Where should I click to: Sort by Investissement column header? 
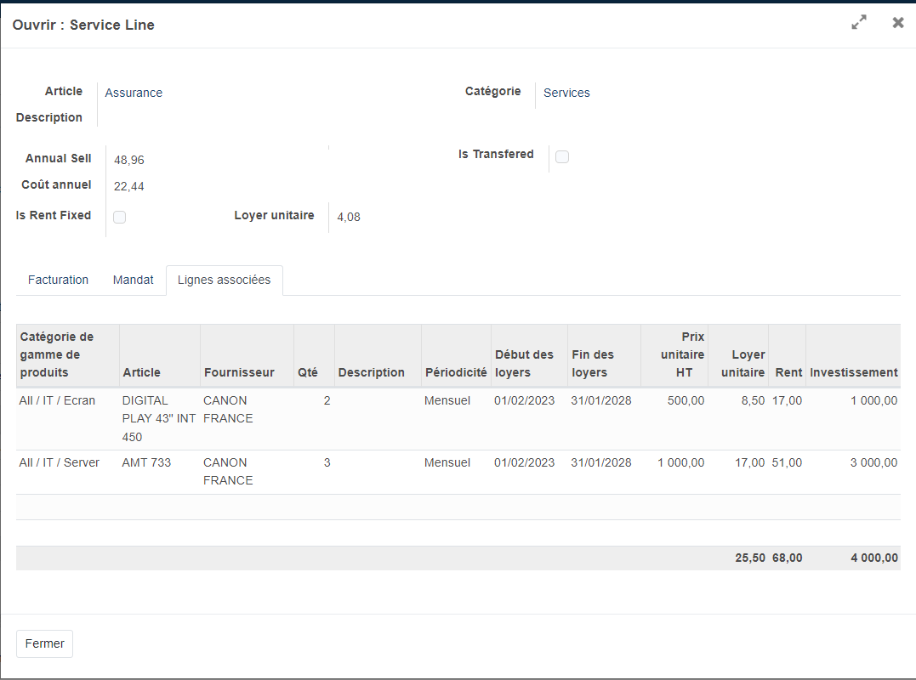tap(853, 372)
